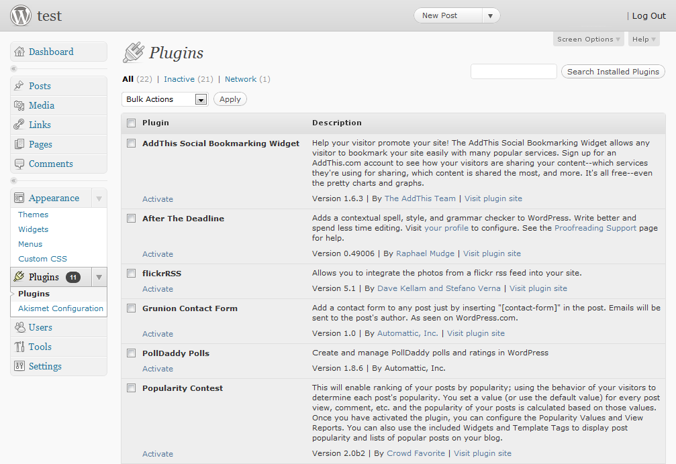Image resolution: width=676 pixels, height=464 pixels.
Task: Click the Plugins plug icon in sidebar
Action: point(19,277)
